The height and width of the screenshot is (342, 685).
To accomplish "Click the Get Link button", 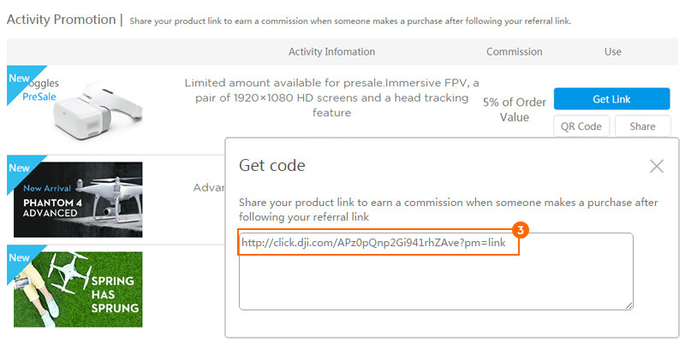I will tap(611, 99).
